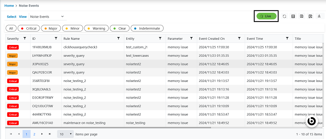Viewport: 326px width, 139px height.
Task: Open the items per page dropdown
Action: coord(65,134)
